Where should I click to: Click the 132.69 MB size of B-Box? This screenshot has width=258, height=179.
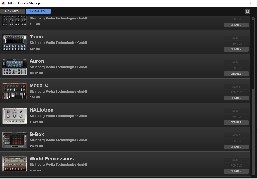(36, 146)
